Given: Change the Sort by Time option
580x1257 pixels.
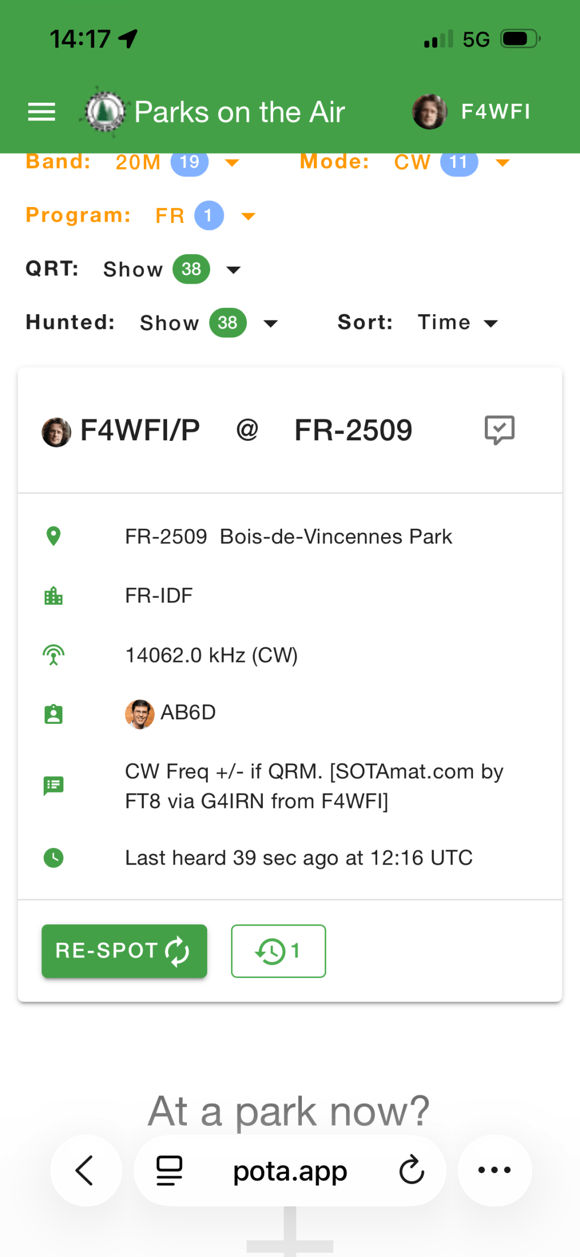Looking at the screenshot, I should click(x=458, y=323).
